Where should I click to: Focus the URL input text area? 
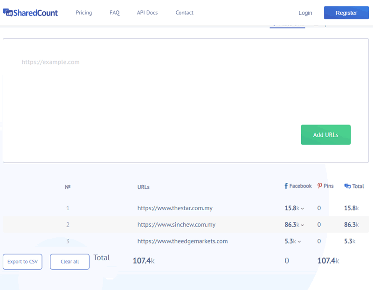point(186,100)
